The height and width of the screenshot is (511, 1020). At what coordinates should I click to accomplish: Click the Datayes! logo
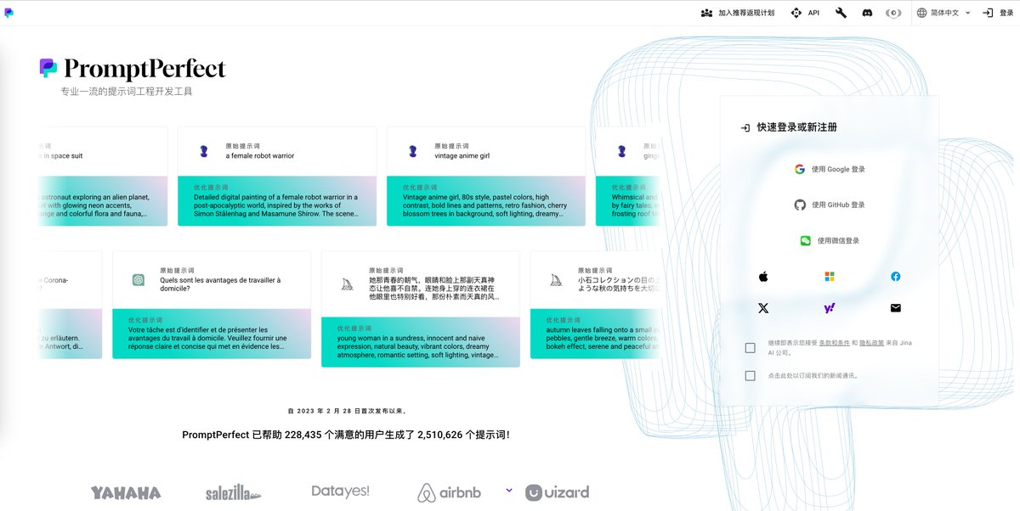coord(340,491)
